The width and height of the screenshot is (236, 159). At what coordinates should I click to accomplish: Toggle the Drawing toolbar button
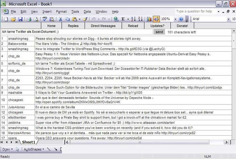click(156, 19)
